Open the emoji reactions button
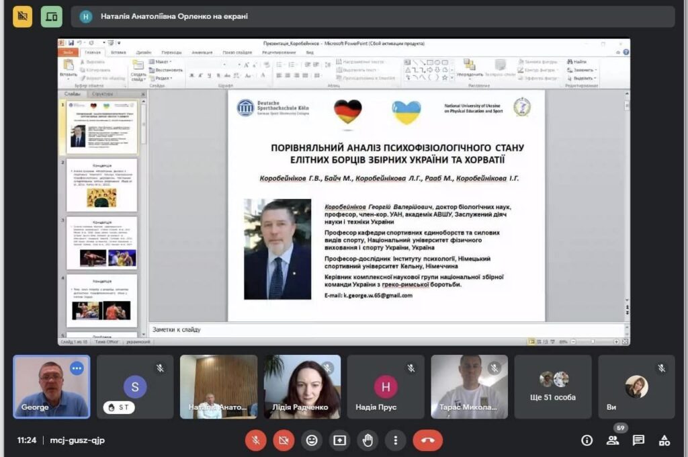 pos(312,440)
